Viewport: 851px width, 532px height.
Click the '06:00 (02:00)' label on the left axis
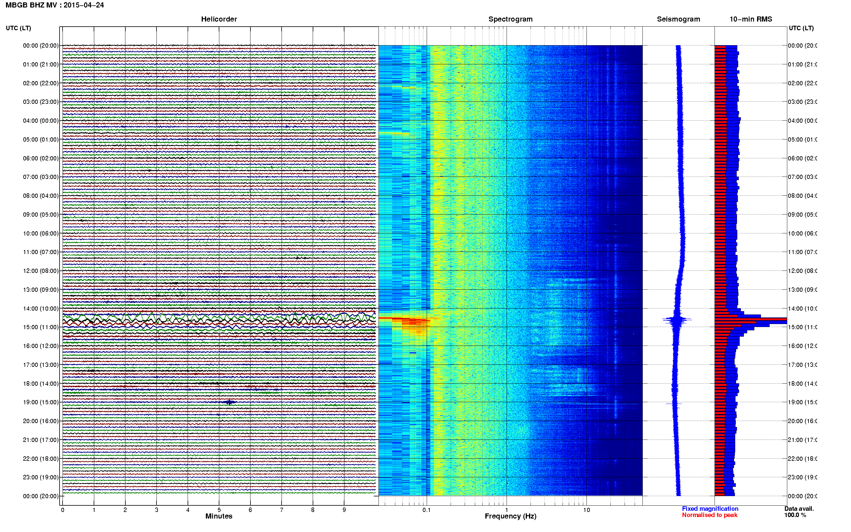[x=41, y=158]
